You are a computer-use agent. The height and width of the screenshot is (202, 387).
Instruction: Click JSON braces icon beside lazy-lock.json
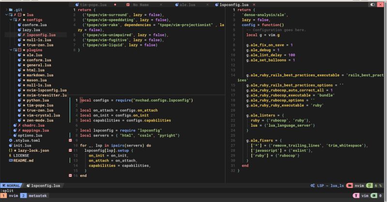11,150
